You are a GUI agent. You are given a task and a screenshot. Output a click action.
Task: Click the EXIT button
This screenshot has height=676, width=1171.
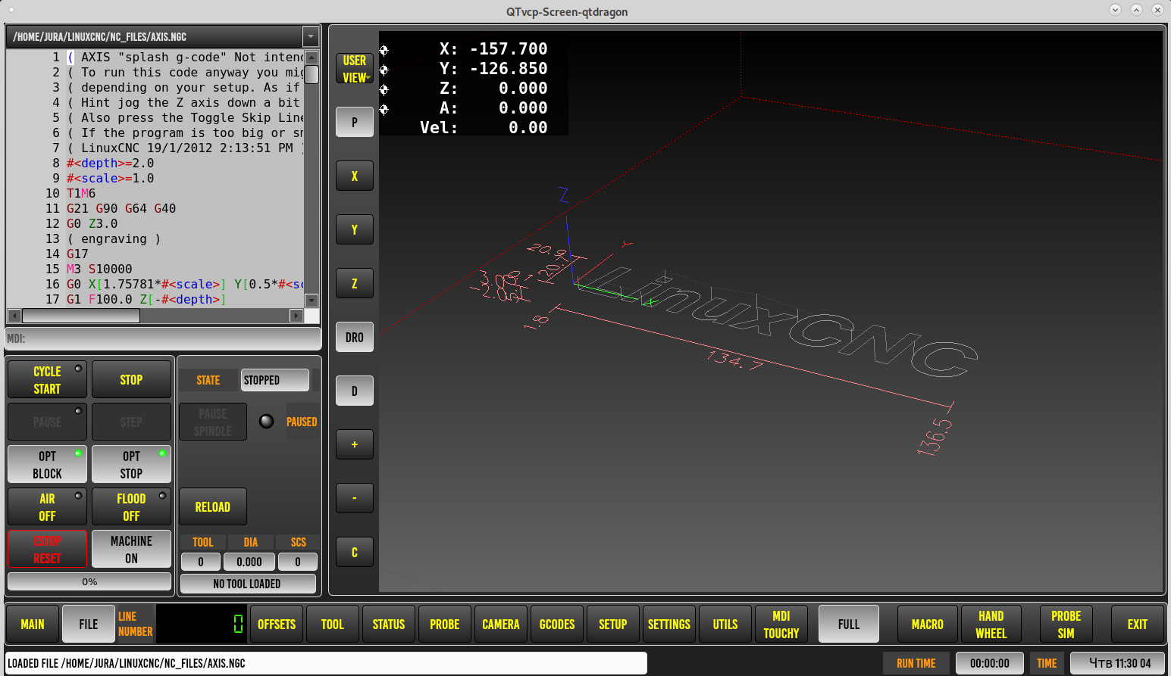1138,625
